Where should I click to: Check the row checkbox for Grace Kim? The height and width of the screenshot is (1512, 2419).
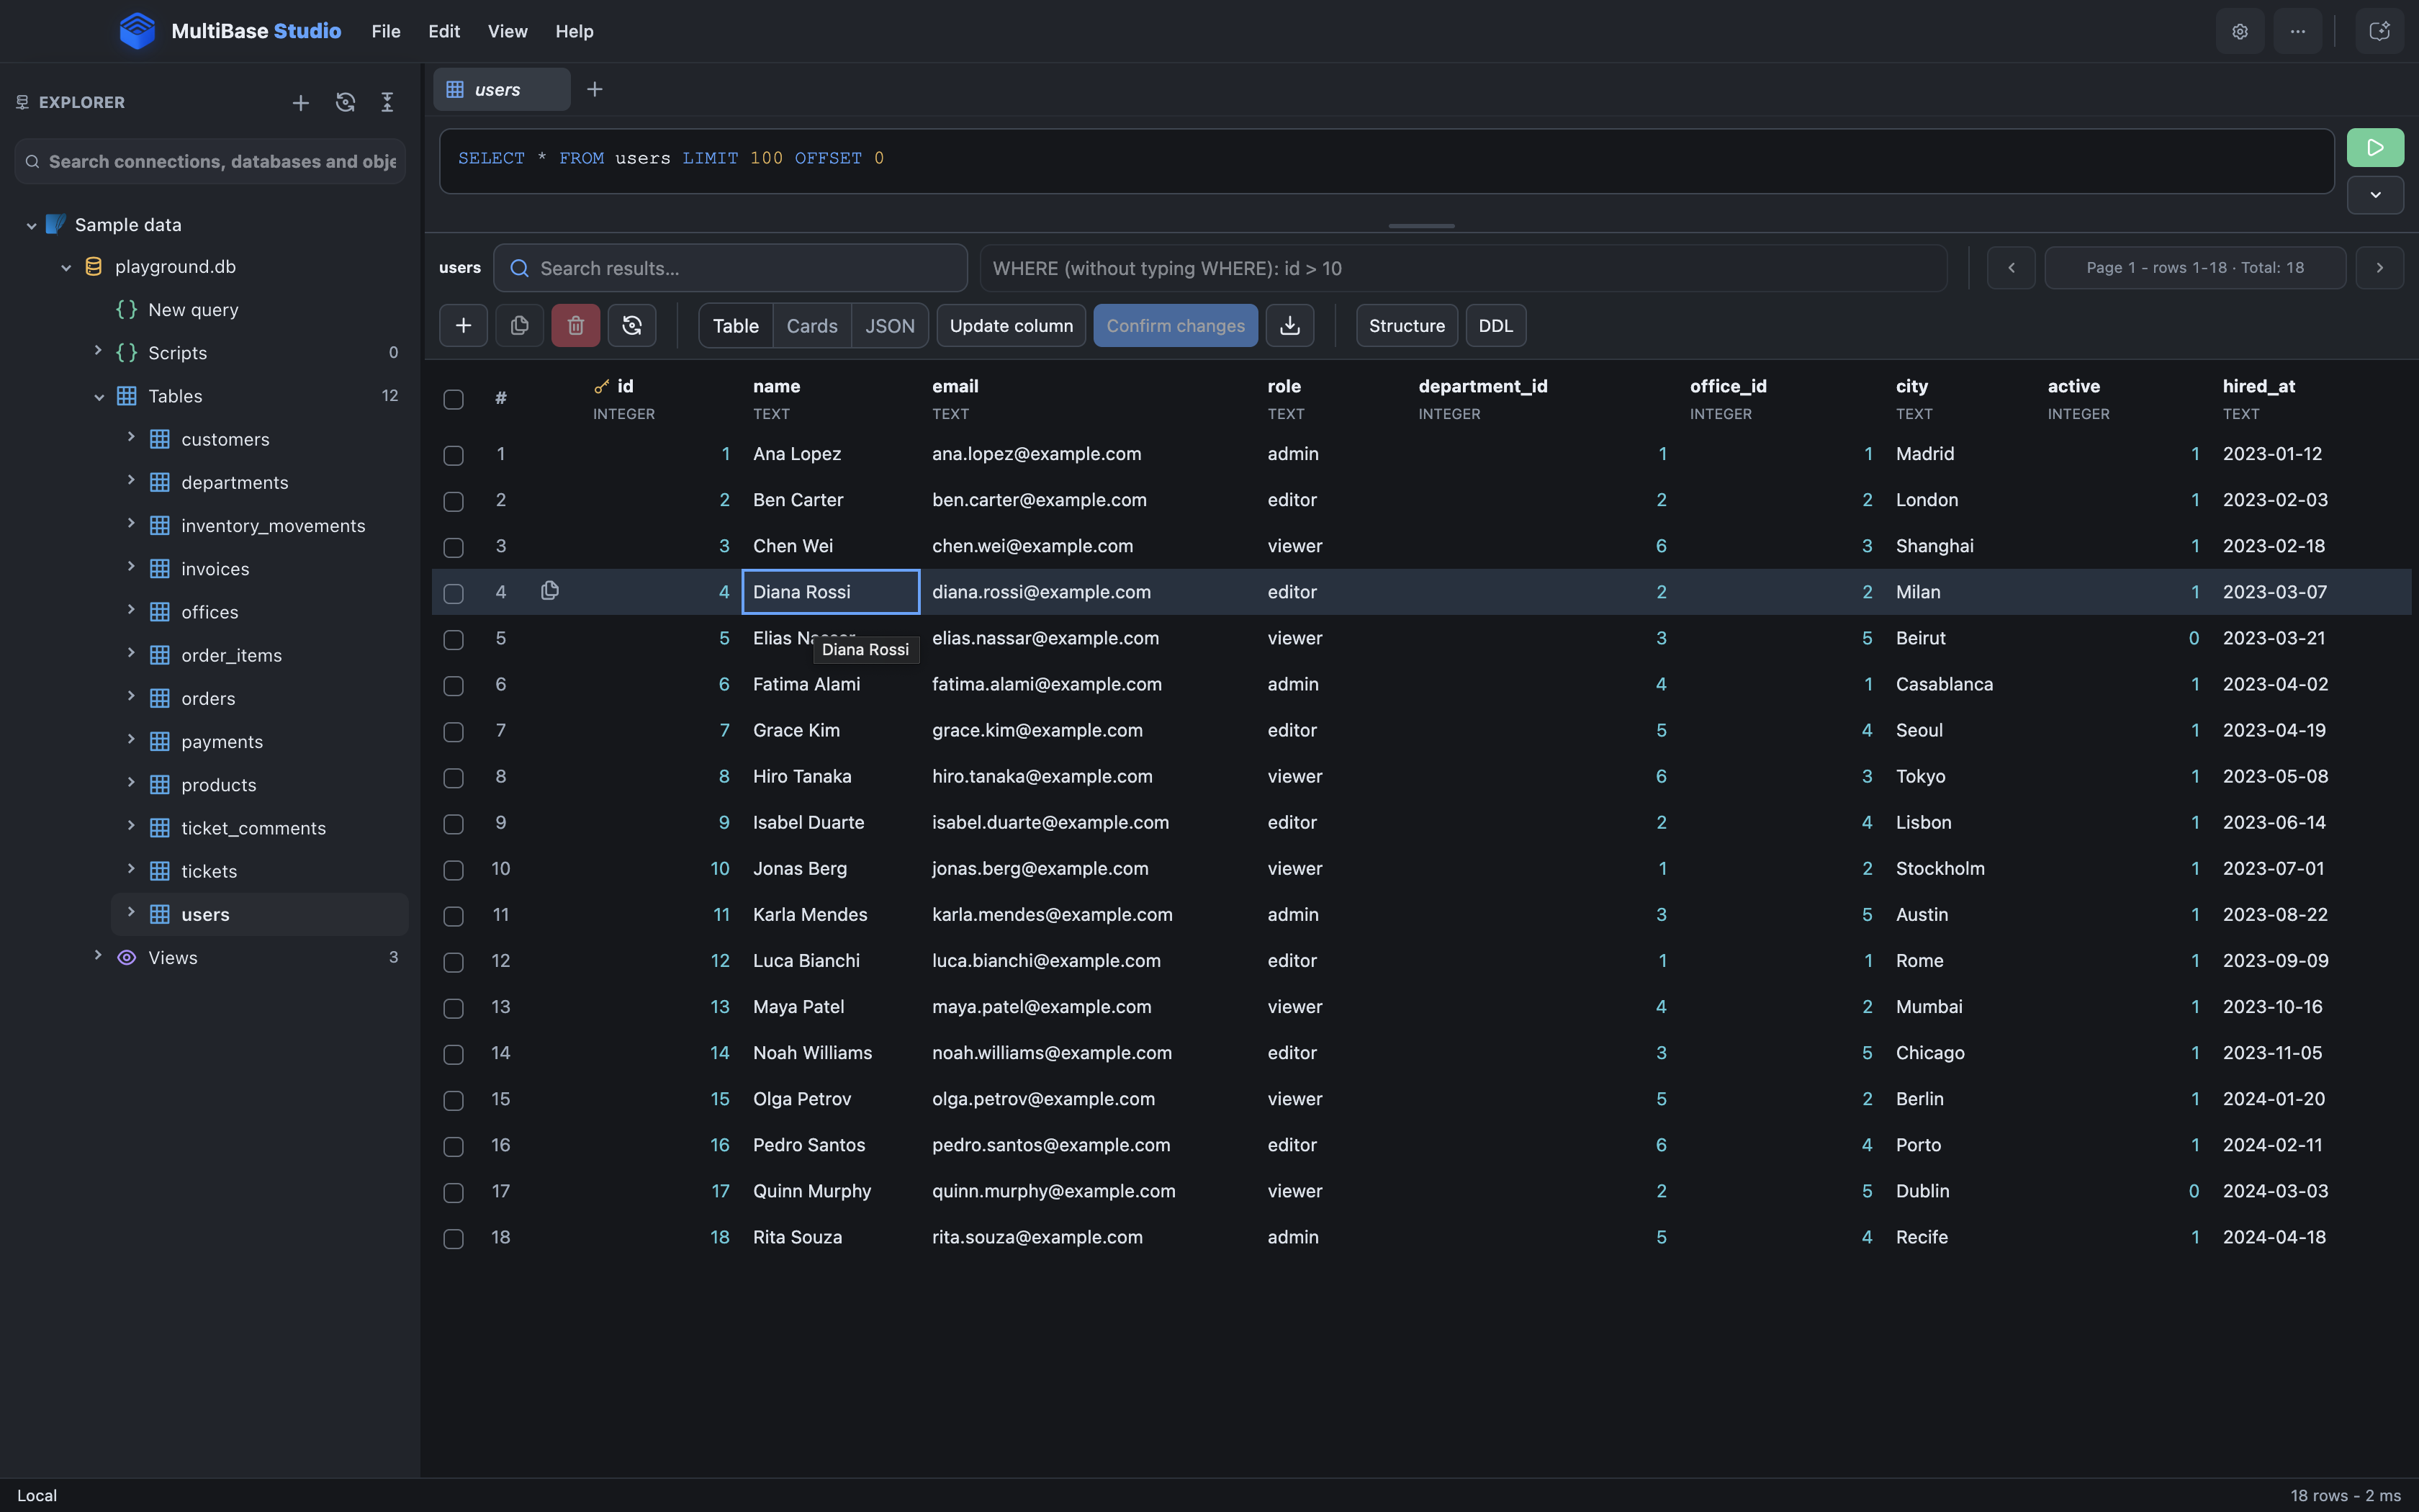coord(454,731)
